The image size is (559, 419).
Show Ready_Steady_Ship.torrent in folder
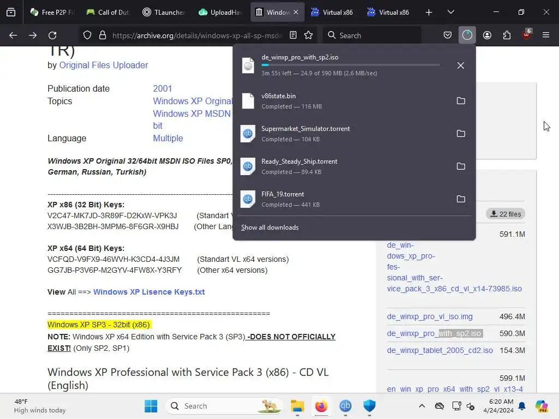(x=461, y=166)
